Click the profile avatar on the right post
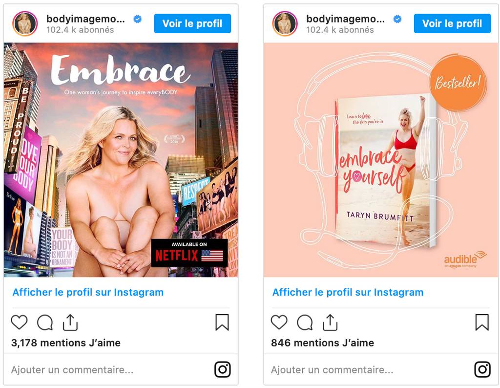 point(285,23)
